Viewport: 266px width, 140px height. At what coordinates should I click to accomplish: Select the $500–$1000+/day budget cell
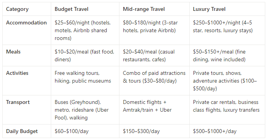(x=227, y=131)
